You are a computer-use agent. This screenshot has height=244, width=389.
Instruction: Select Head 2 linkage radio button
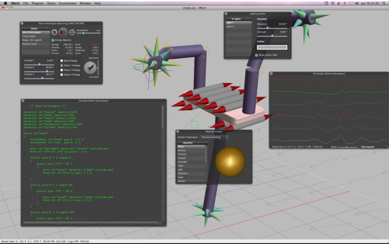61,70
